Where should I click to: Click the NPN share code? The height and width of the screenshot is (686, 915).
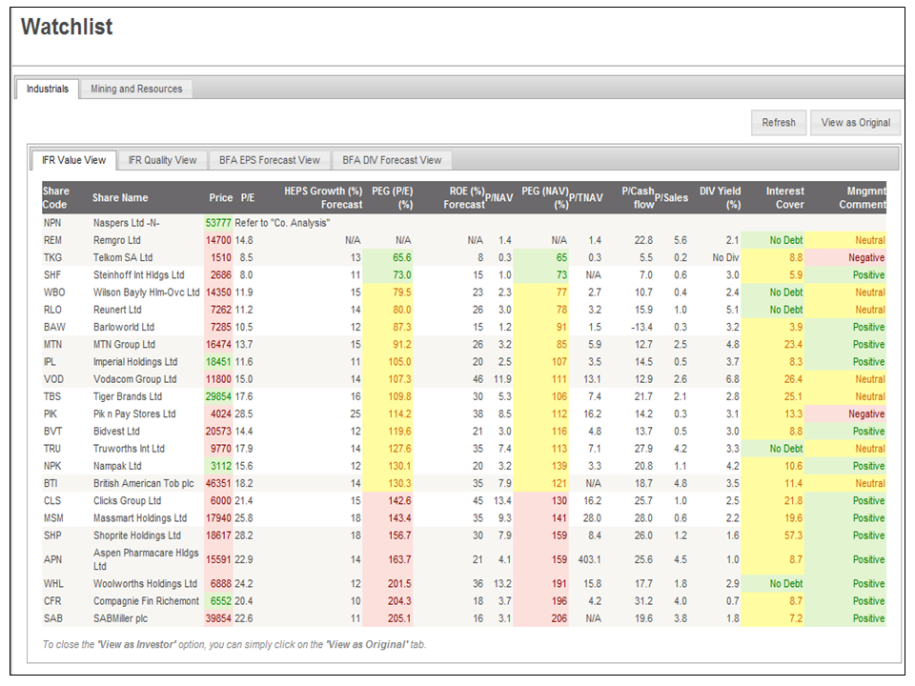[51, 223]
